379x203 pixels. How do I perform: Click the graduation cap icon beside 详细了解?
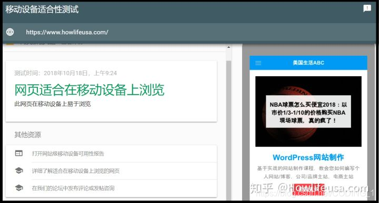pos(19,170)
